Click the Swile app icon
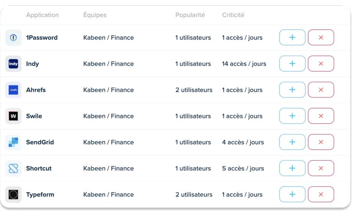 point(13,116)
